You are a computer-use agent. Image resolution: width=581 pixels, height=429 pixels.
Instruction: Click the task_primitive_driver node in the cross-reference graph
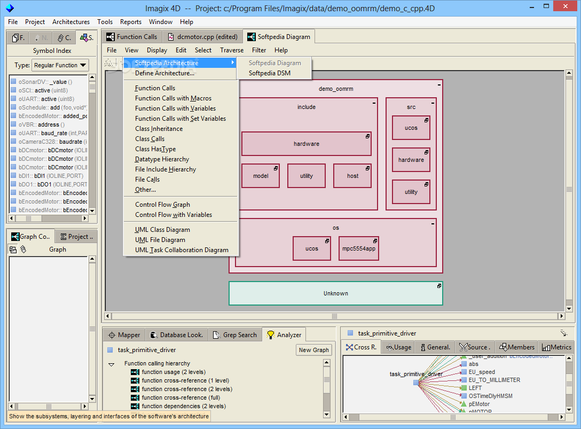(x=416, y=383)
